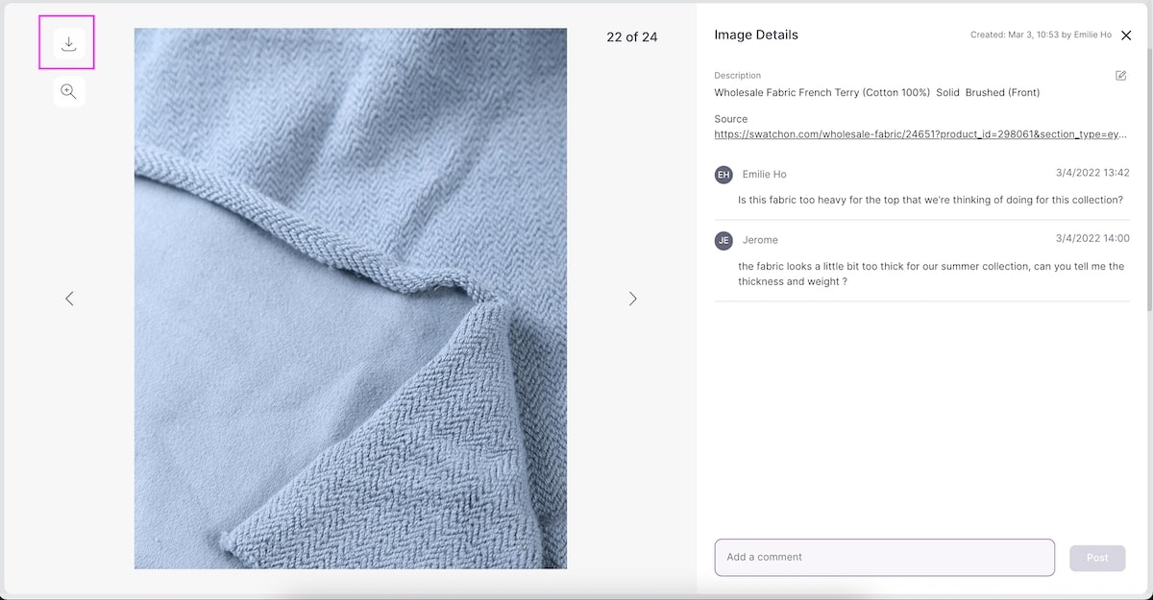This screenshot has height=600, width=1153.
Task: Select the Image Details header
Action: [x=755, y=35]
